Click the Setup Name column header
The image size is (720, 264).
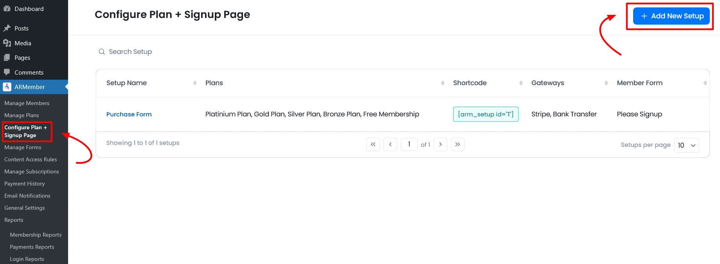[126, 83]
